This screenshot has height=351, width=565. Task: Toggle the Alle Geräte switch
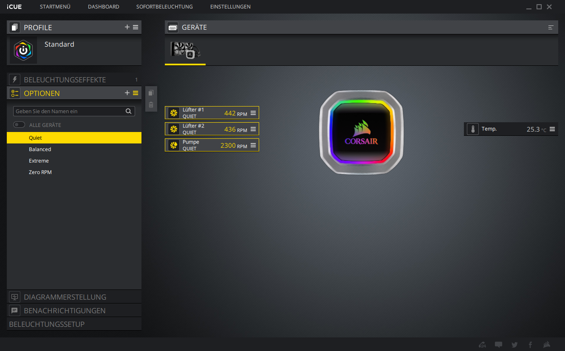(19, 125)
